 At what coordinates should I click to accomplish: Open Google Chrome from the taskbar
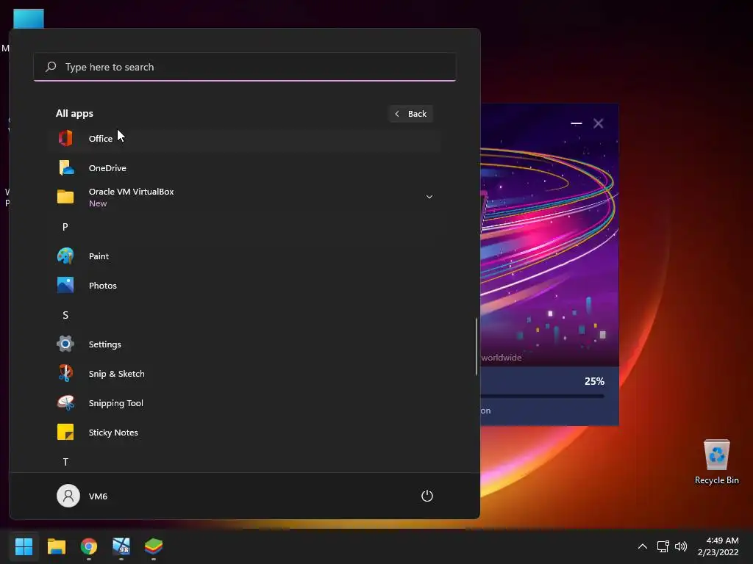coord(89,546)
